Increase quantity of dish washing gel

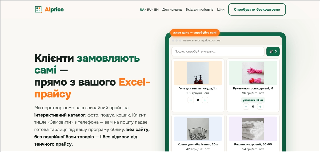tap(205, 100)
